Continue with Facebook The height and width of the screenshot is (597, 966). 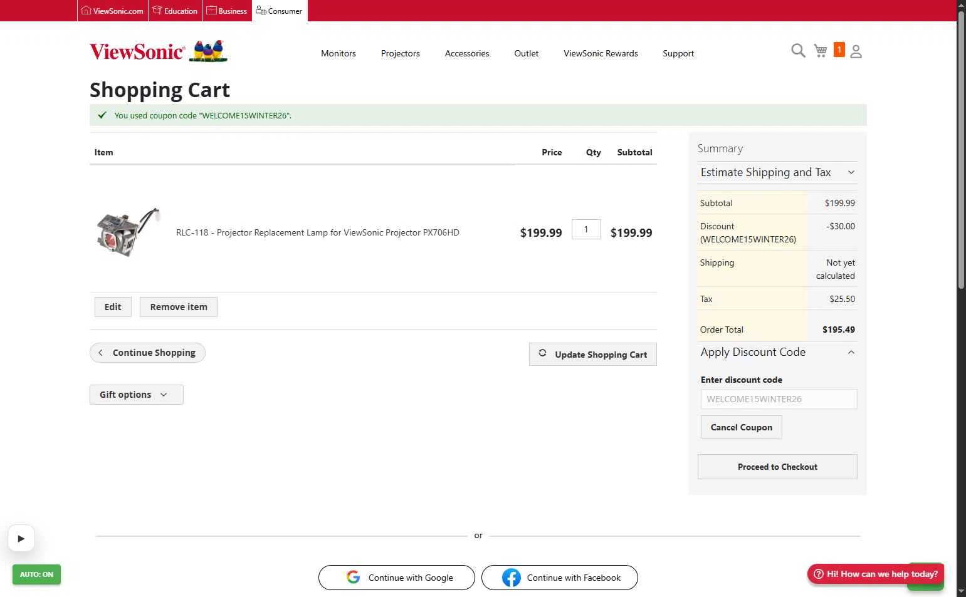tap(560, 578)
